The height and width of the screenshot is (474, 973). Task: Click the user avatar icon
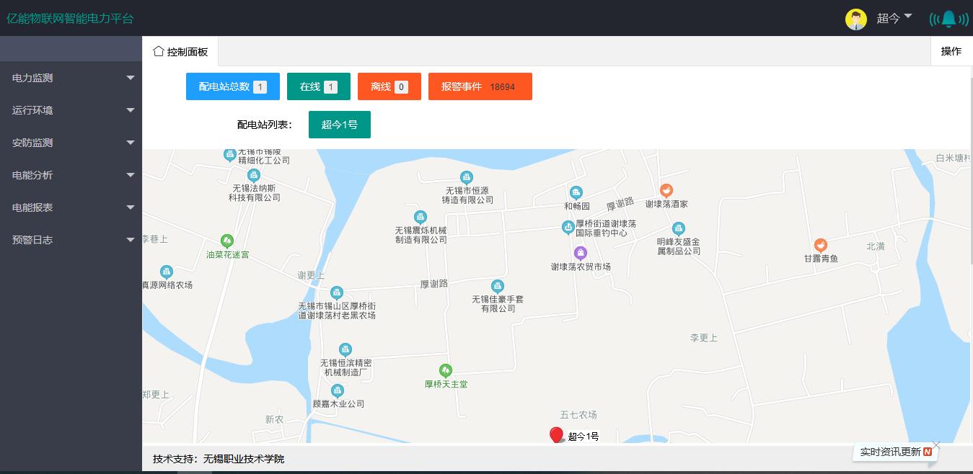pos(855,19)
